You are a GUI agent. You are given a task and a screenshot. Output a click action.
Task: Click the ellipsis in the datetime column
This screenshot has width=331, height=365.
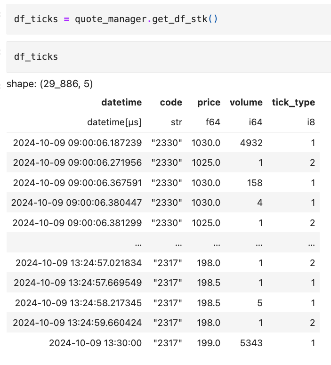pyautogui.click(x=138, y=244)
